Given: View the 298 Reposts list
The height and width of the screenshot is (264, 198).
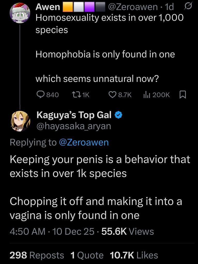Looking at the screenshot, I should [x=37, y=255].
